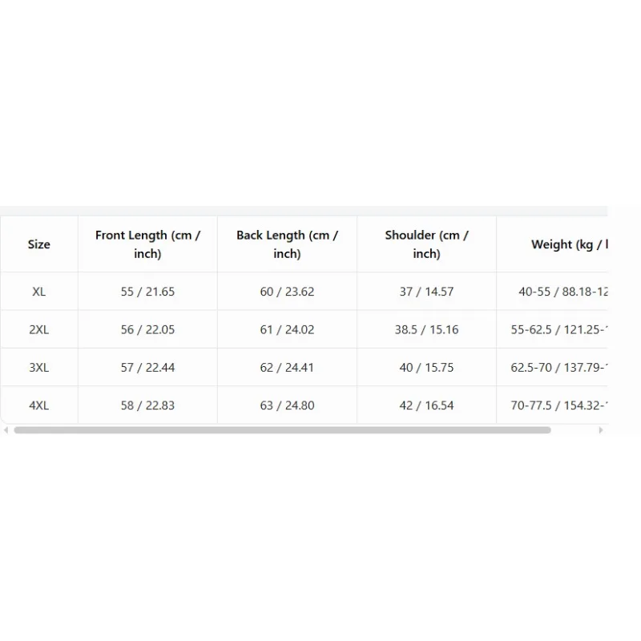Image resolution: width=641 pixels, height=641 pixels.
Task: Click the horizontal scrollbar thumb
Action: coord(283,430)
